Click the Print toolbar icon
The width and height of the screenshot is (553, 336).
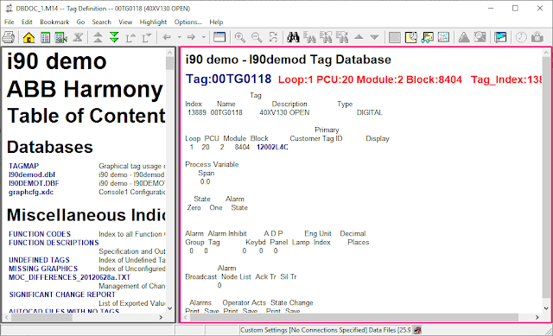point(8,37)
